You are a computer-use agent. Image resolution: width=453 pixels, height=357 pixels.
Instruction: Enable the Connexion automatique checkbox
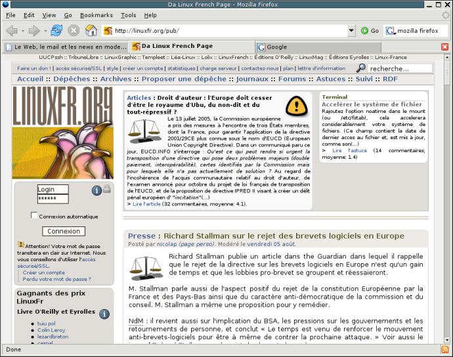point(34,216)
